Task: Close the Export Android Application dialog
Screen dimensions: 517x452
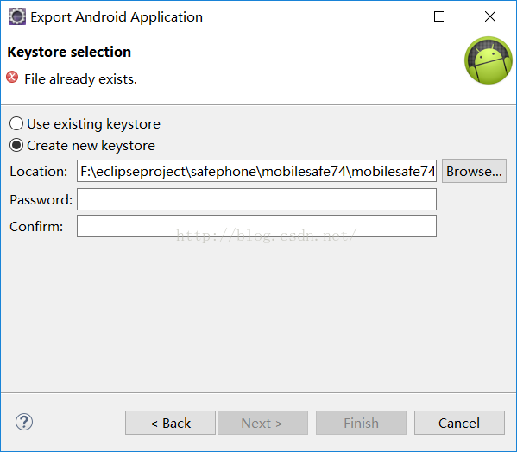Action: coord(490,16)
